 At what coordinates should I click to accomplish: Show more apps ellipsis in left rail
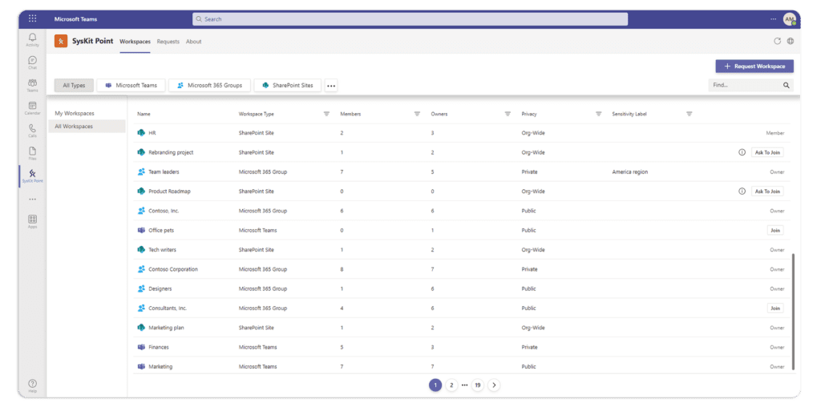(32, 199)
